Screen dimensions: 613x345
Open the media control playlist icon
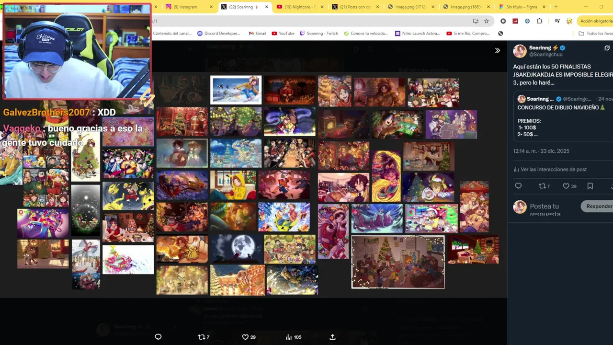pos(557,21)
